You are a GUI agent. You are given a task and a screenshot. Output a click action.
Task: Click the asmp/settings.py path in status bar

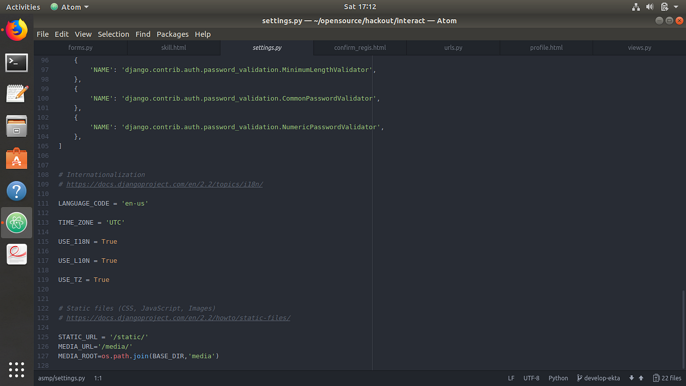61,378
